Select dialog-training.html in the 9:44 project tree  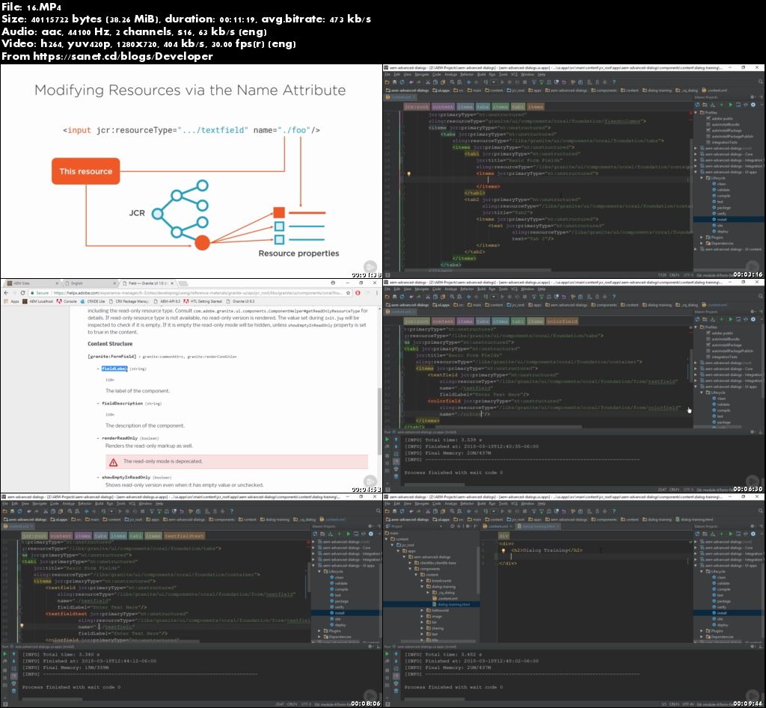(x=450, y=605)
